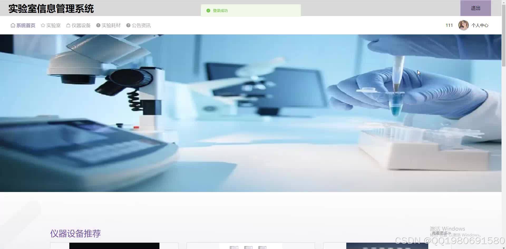Open the 仪器设备 menu item
Viewport: 506px width, 249px height.
pyautogui.click(x=78, y=25)
